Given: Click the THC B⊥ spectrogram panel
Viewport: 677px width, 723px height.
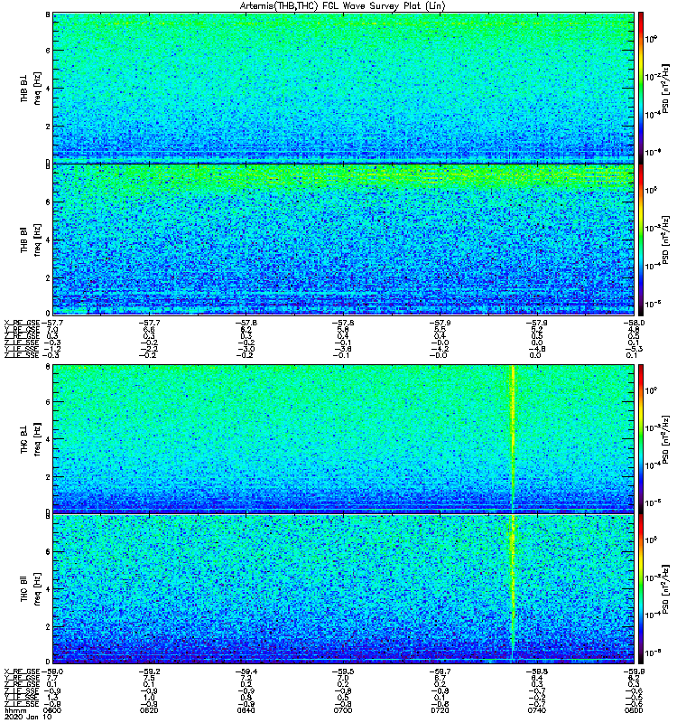Looking at the screenshot, I should pyautogui.click(x=344, y=438).
